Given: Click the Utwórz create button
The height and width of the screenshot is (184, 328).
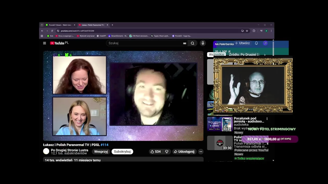Looking at the screenshot, I should (x=242, y=43).
